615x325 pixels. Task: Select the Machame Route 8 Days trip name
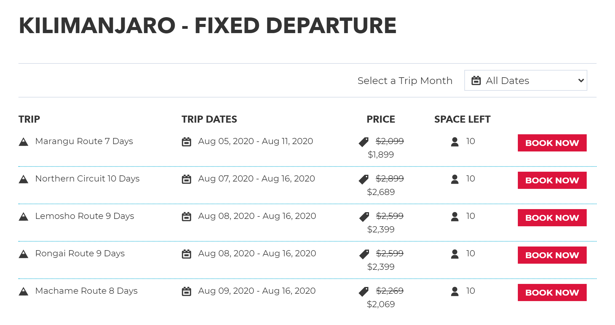(x=86, y=291)
